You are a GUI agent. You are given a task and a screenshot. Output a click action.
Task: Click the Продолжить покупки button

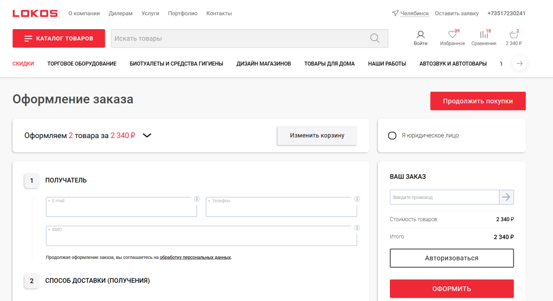click(x=478, y=101)
